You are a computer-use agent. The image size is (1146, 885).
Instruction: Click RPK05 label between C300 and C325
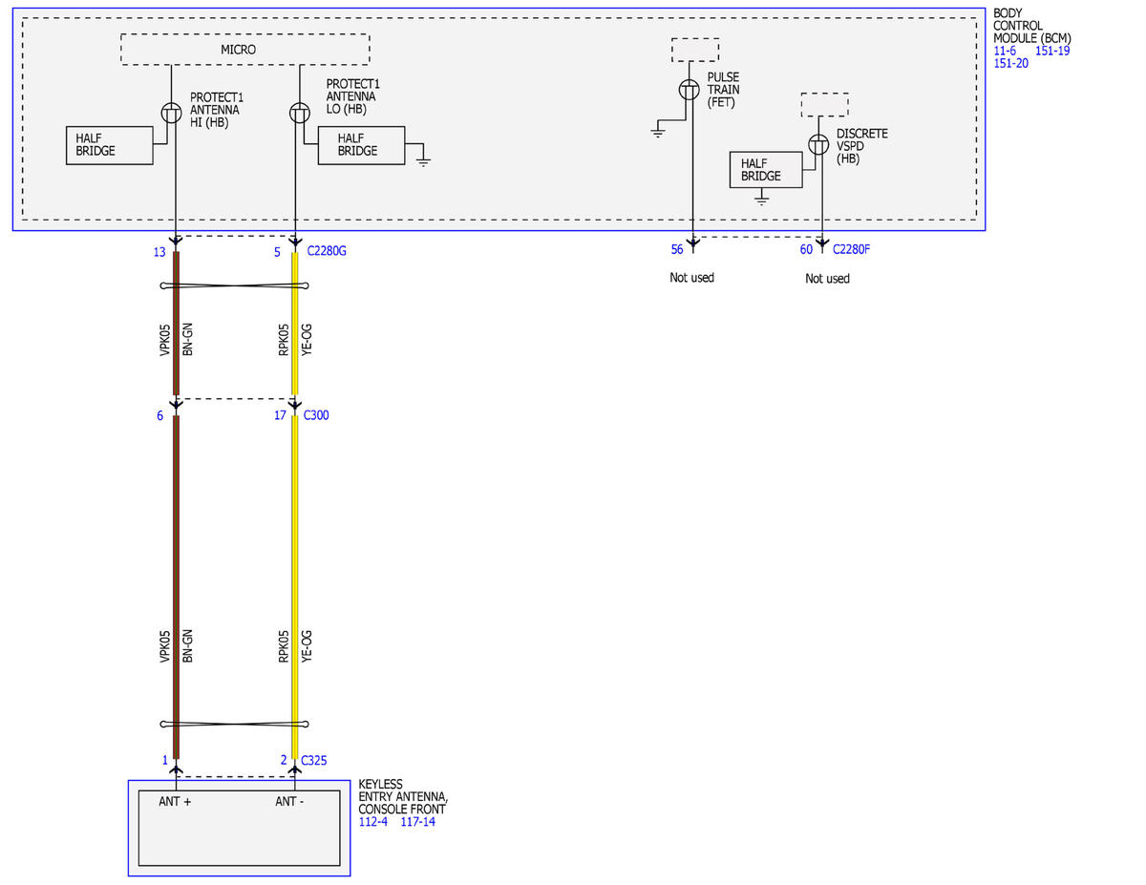[284, 645]
